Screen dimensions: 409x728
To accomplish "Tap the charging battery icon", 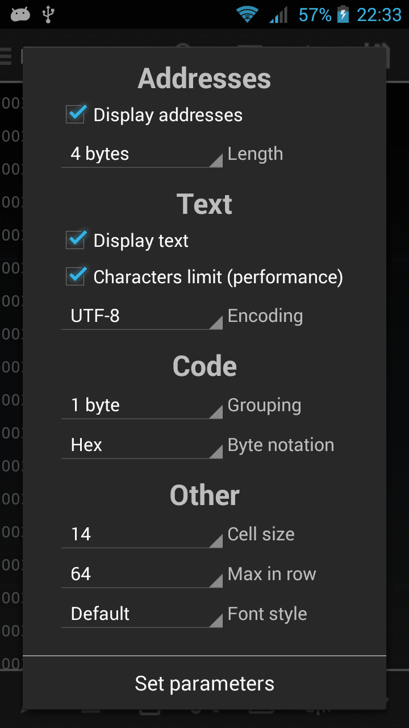I will pos(343,15).
